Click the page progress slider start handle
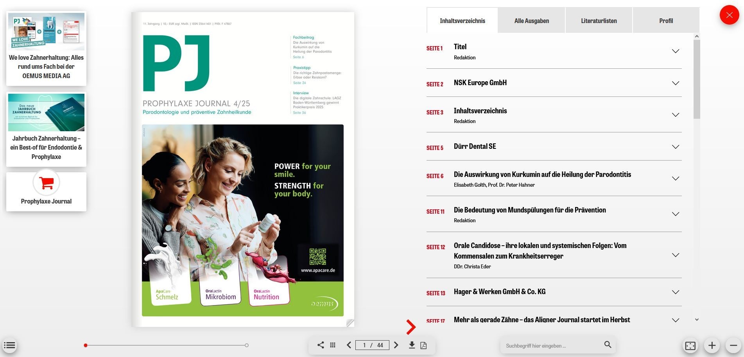This screenshot has width=744, height=357. pos(86,345)
